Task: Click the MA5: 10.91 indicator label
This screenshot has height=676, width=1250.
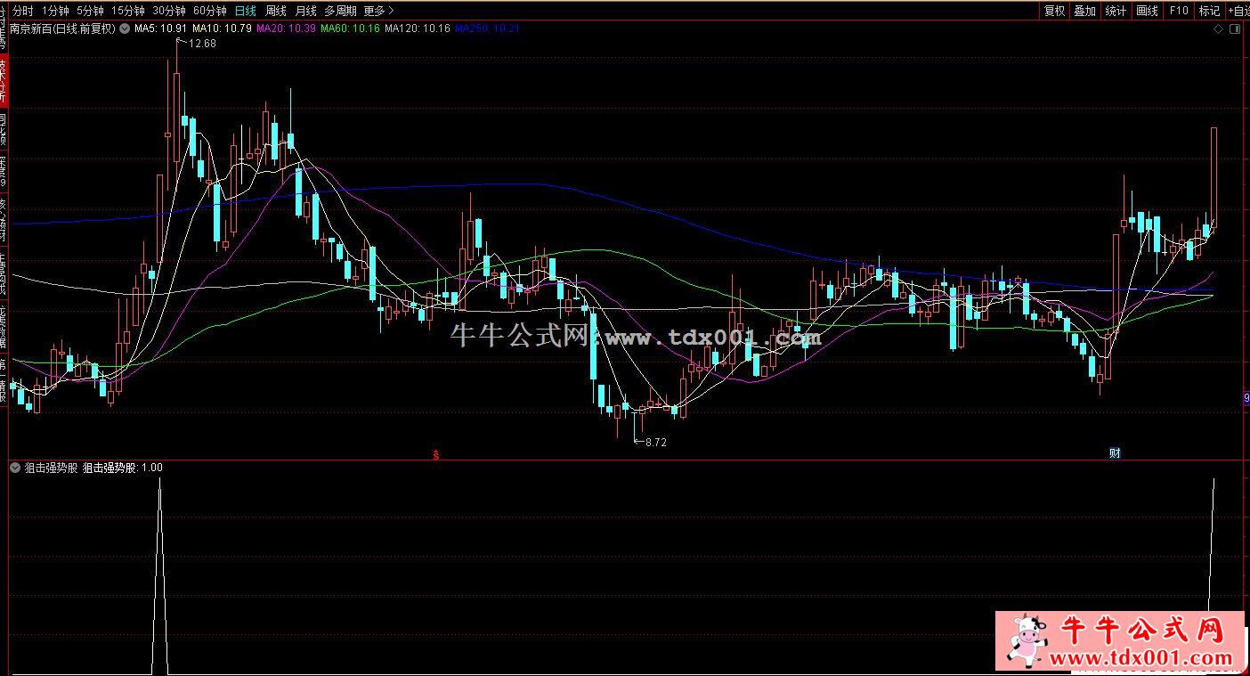Action: point(160,29)
